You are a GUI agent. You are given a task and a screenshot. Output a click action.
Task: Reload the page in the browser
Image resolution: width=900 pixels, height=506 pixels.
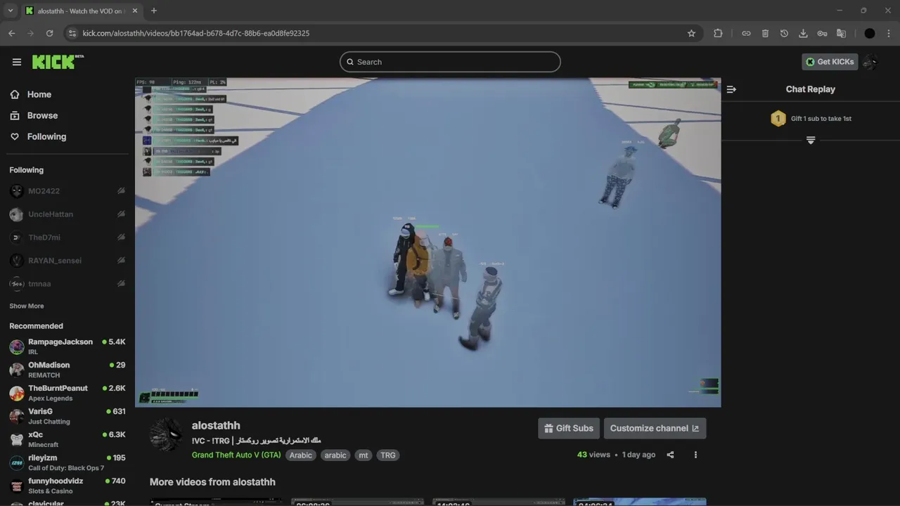[x=49, y=33]
